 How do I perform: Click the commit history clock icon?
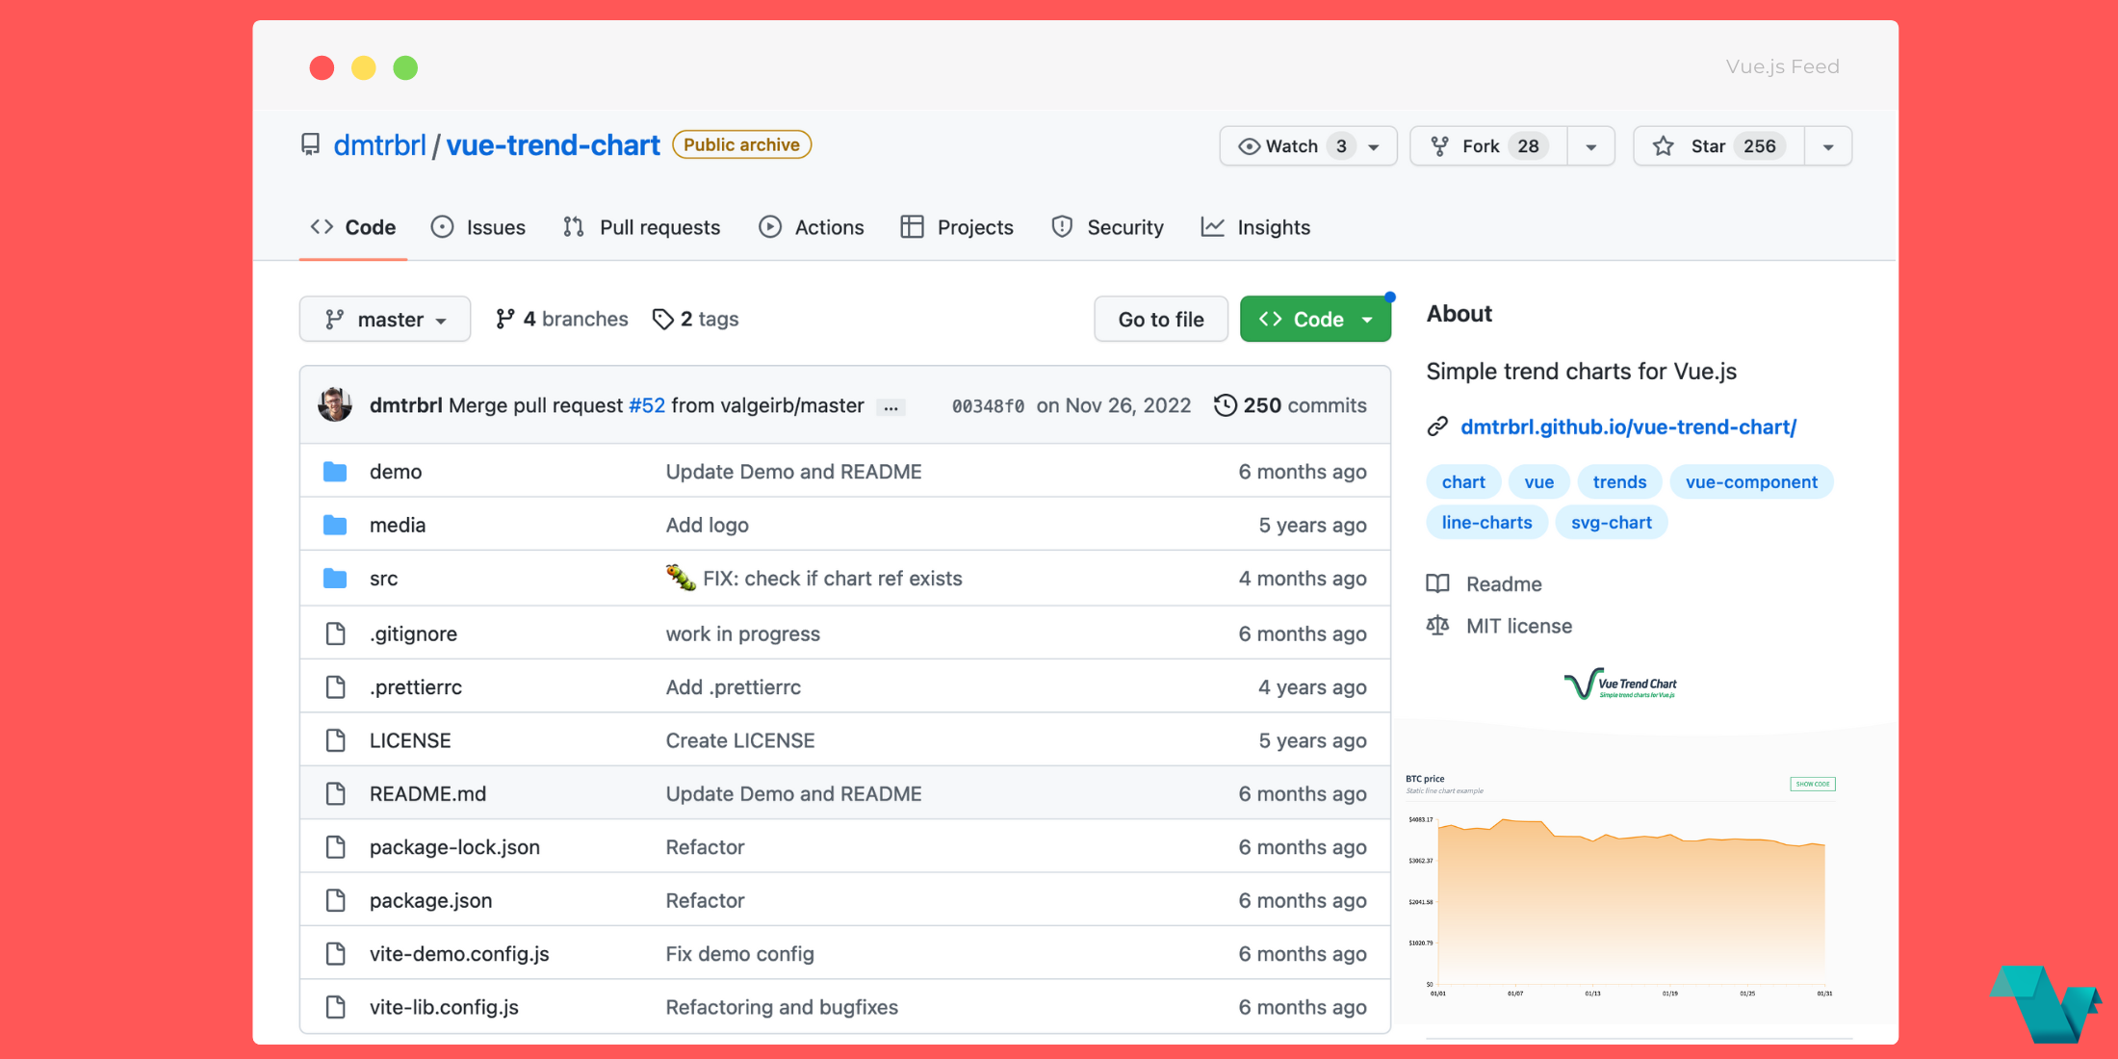point(1225,405)
